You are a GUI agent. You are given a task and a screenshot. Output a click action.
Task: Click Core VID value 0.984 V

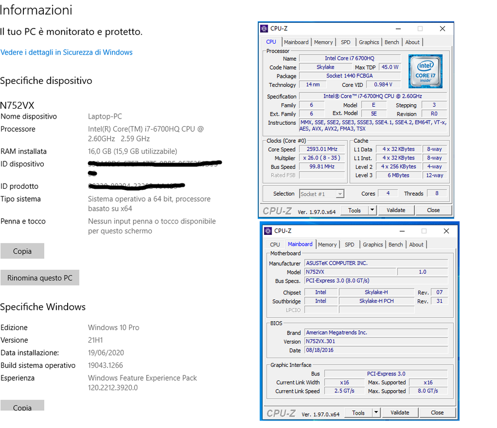tap(383, 84)
